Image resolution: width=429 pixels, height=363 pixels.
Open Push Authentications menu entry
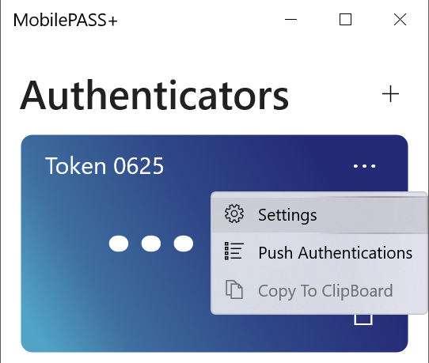tap(319, 252)
